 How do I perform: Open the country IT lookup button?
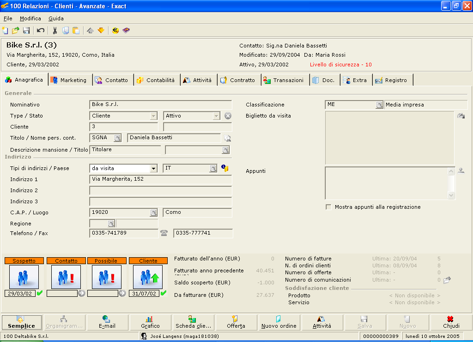[x=213, y=168]
